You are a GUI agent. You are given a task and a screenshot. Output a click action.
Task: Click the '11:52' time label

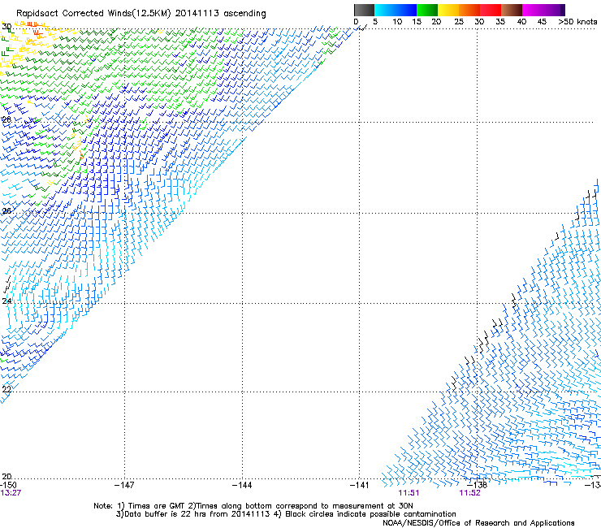pos(470,493)
